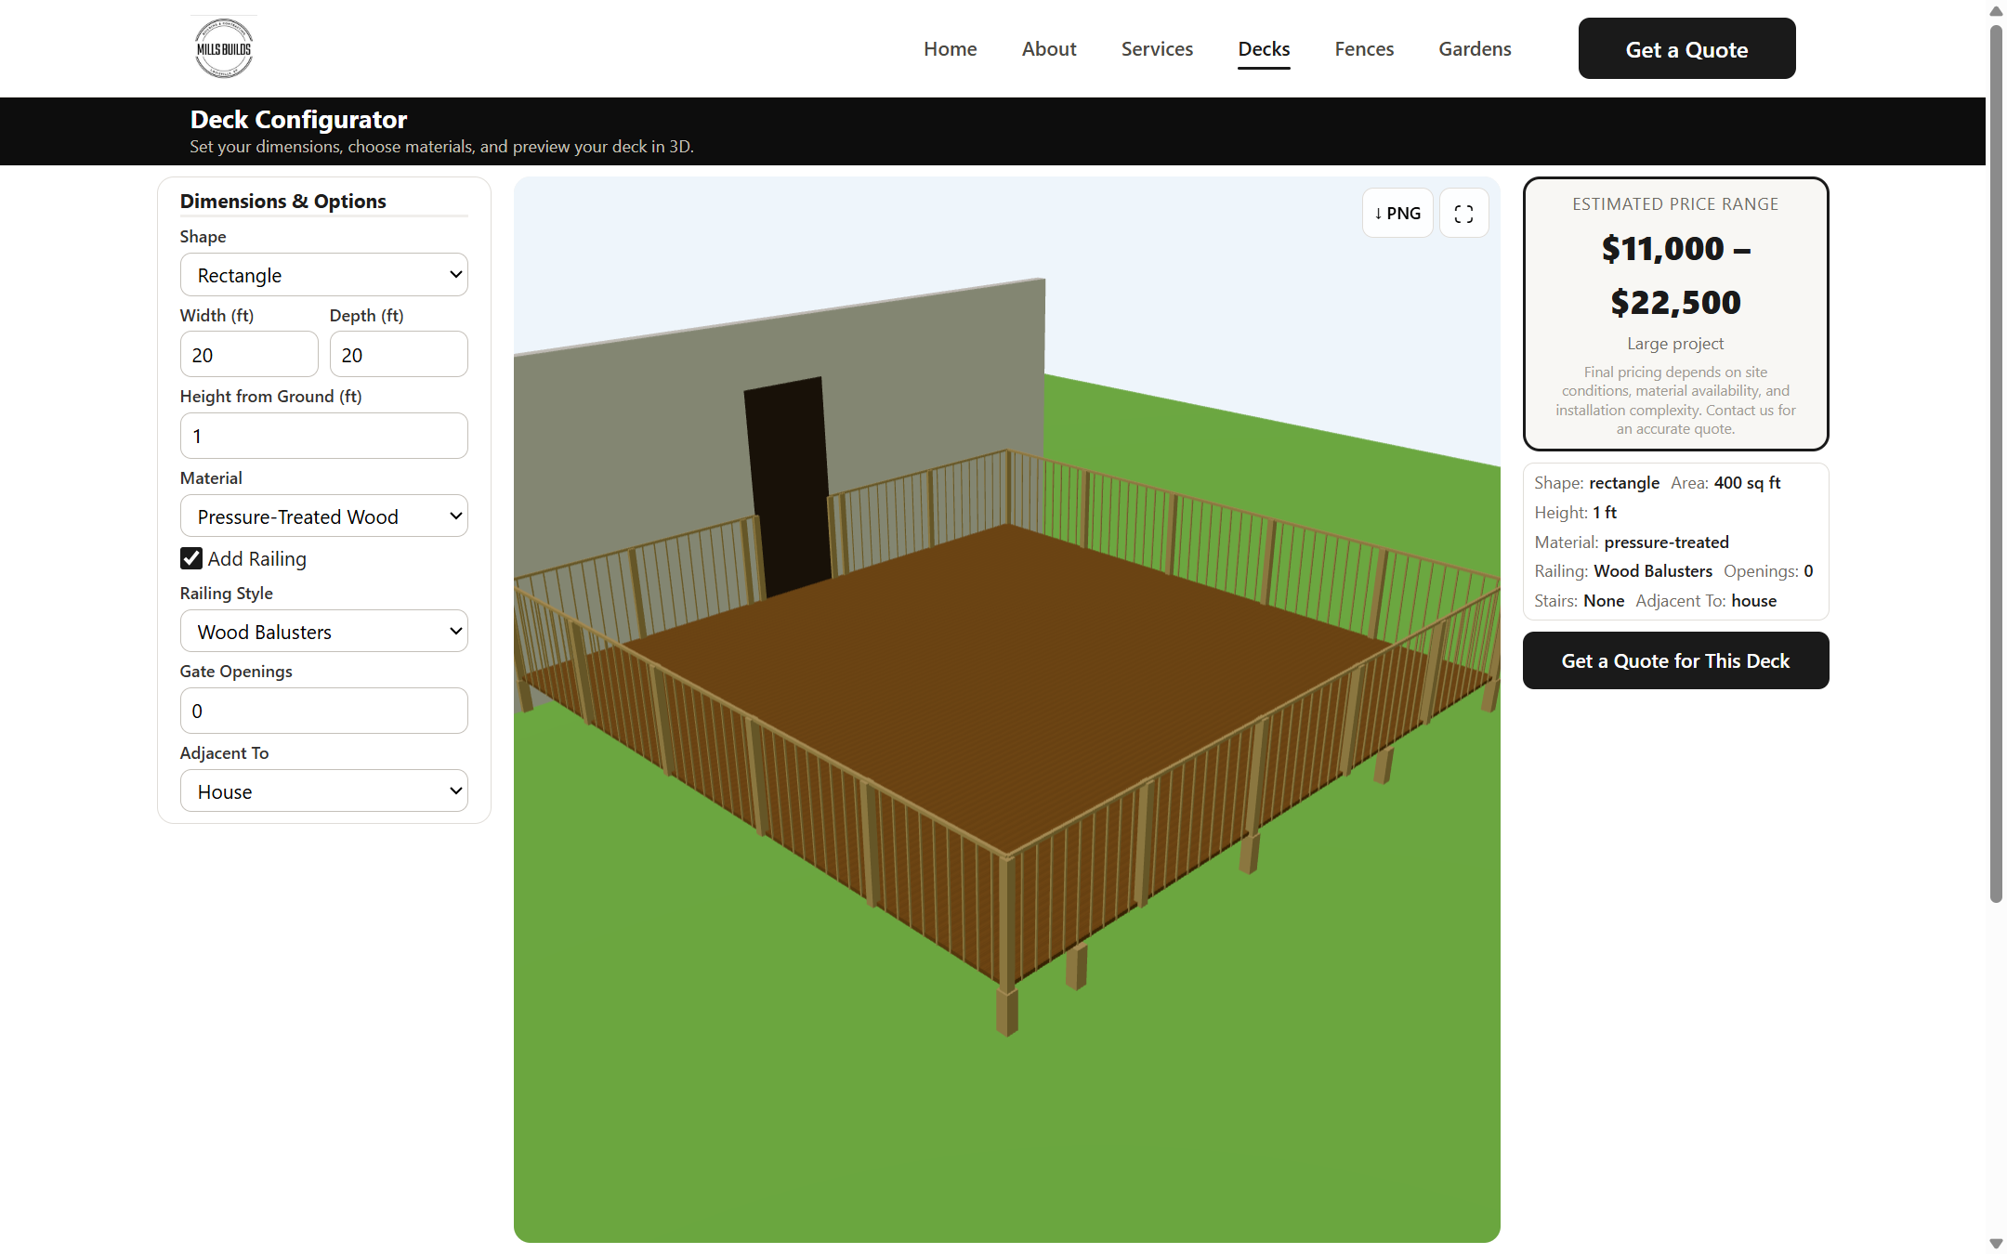Click the Get a Quote header button
The width and height of the screenshot is (2007, 1254).
(x=1686, y=48)
